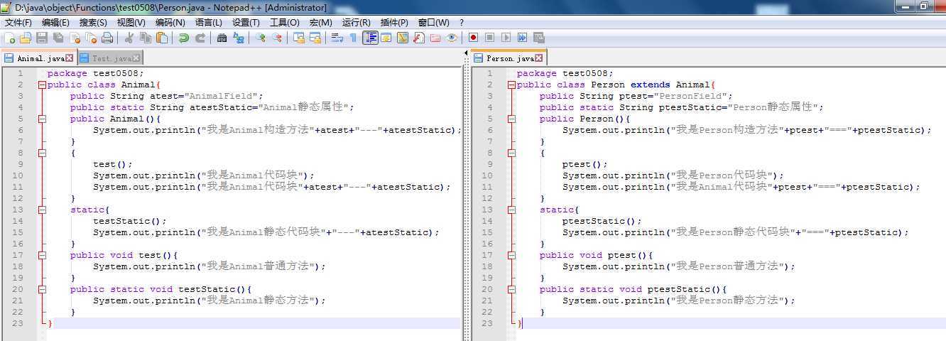Collapse the Animal() constructor fold
This screenshot has width=946, height=341.
coord(42,119)
